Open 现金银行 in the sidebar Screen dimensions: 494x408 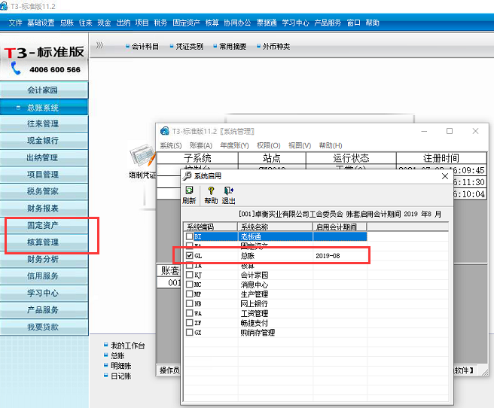pos(44,141)
